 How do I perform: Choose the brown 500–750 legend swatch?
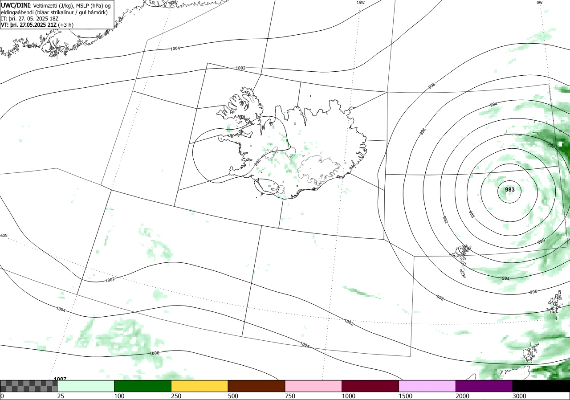pos(256,386)
